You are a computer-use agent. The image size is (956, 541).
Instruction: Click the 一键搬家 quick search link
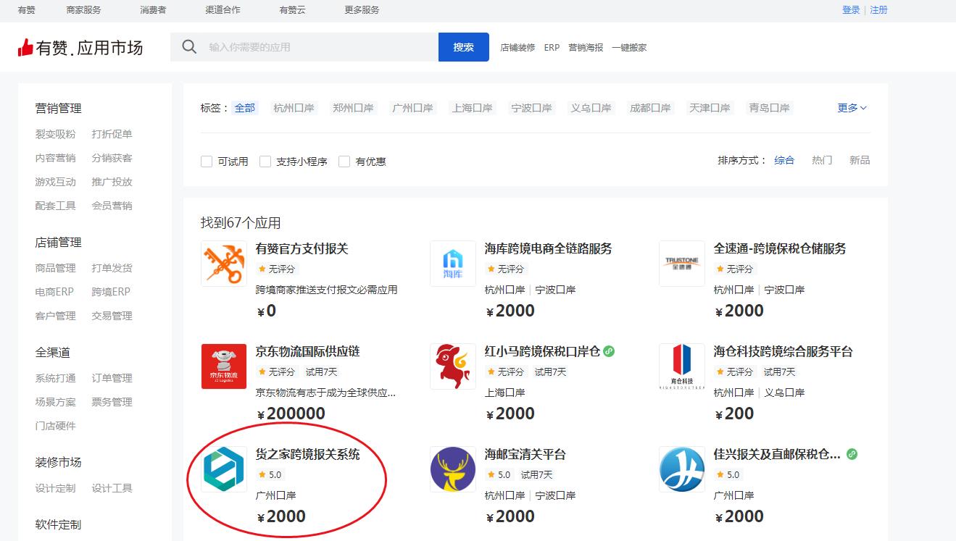pos(629,48)
